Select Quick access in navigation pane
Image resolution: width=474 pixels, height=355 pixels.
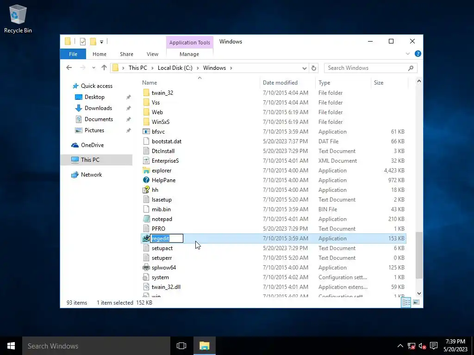pos(96,86)
